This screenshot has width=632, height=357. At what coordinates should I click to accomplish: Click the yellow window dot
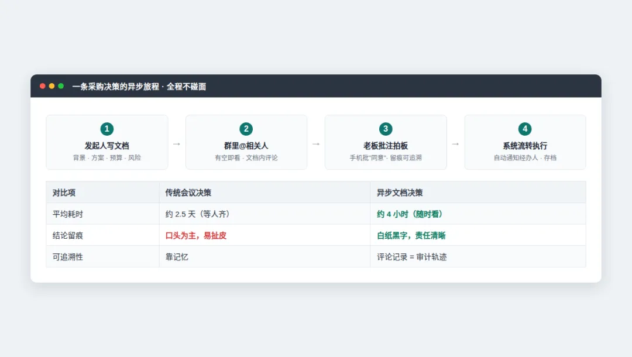click(x=51, y=86)
